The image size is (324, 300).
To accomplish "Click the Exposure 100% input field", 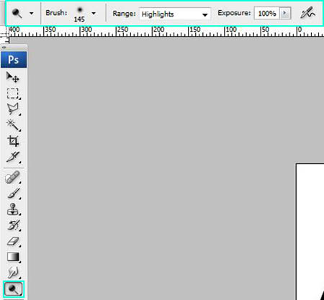I will (x=267, y=13).
